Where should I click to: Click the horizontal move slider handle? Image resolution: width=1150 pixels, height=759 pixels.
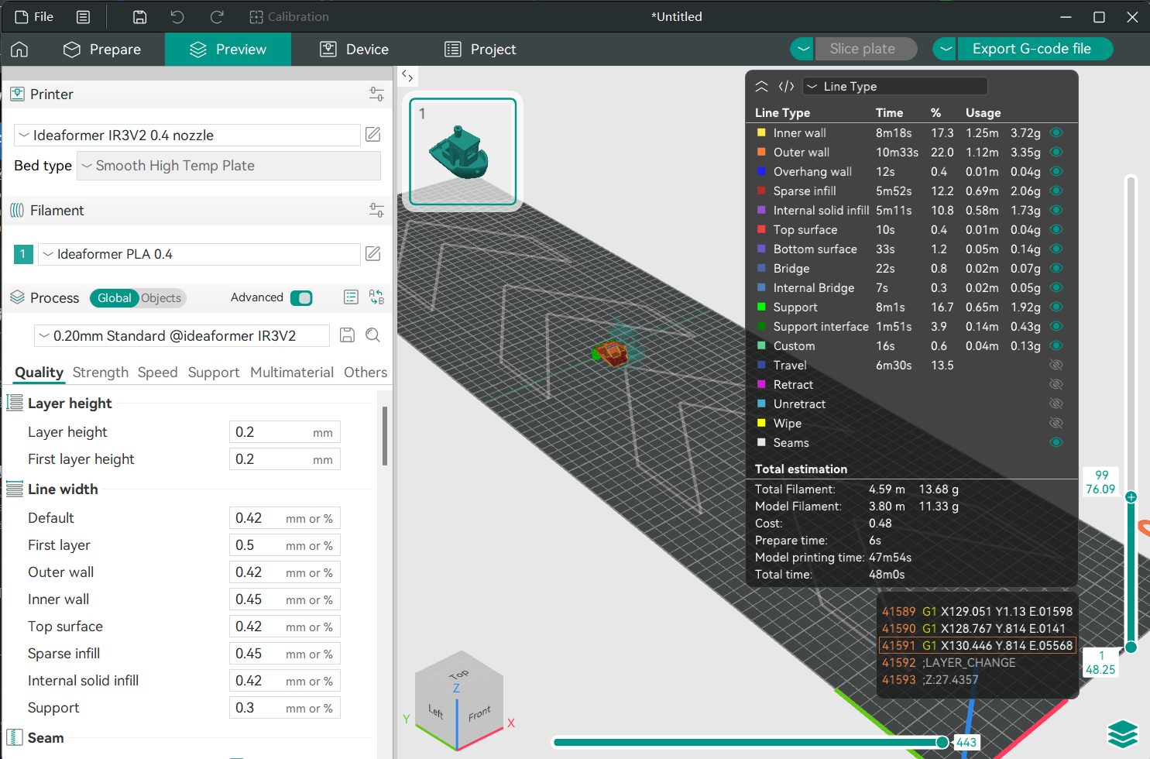pyautogui.click(x=942, y=742)
